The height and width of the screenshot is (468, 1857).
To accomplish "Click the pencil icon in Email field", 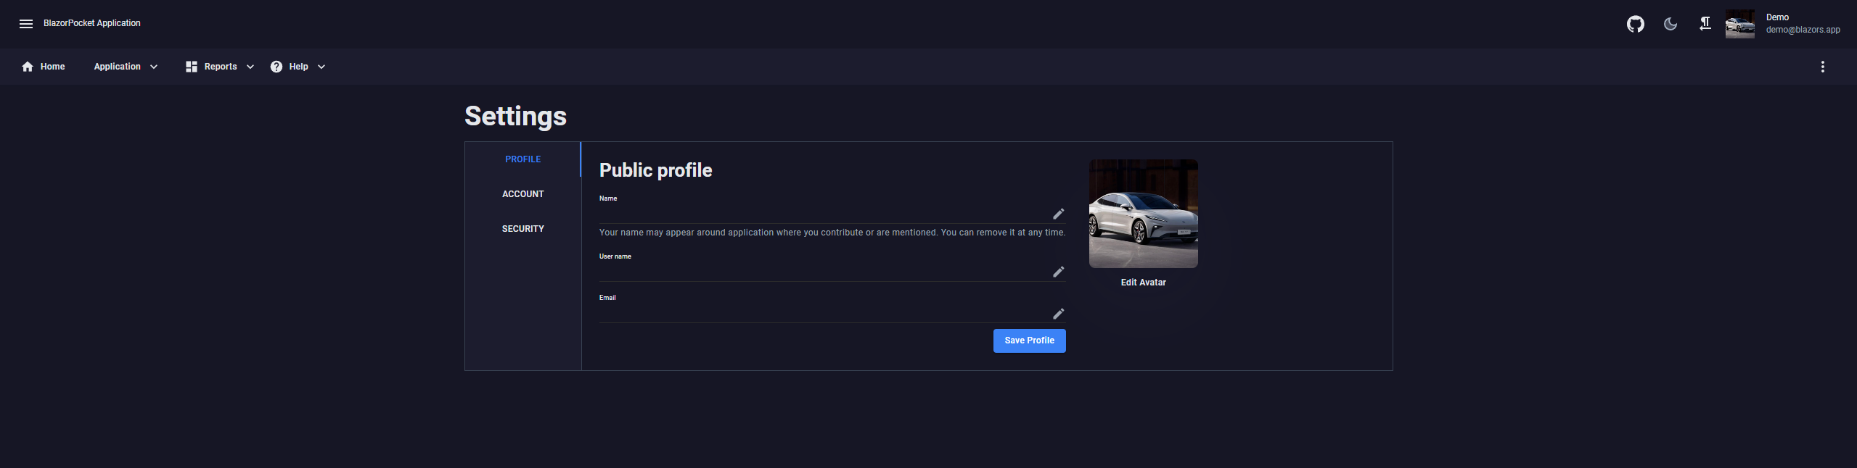I will 1058,314.
